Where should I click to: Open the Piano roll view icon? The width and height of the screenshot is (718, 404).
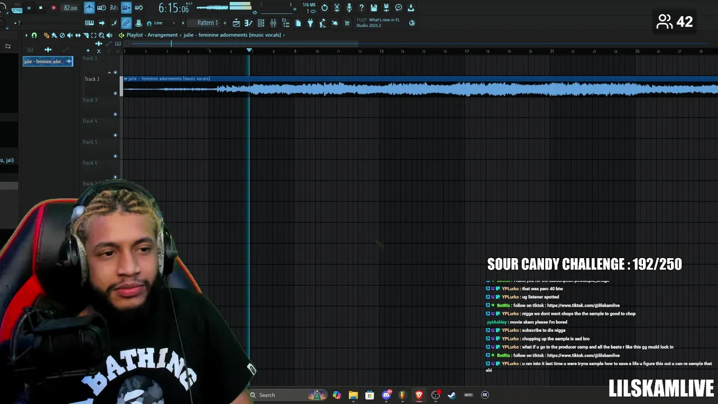pos(248,23)
